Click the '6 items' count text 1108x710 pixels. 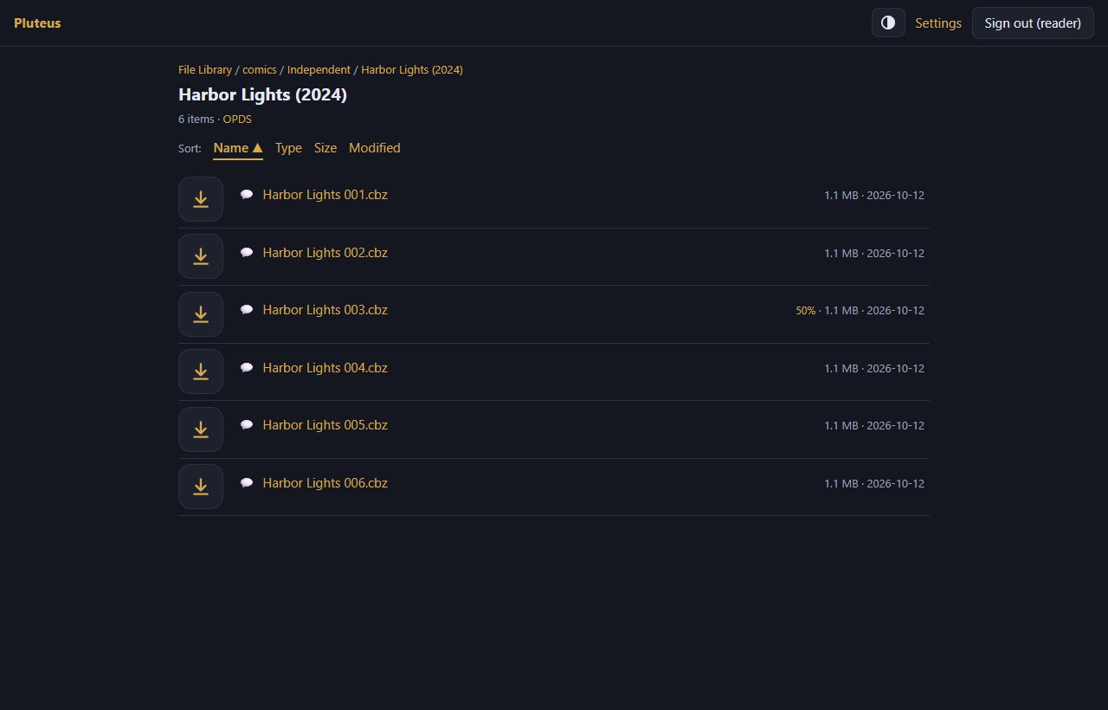196,119
